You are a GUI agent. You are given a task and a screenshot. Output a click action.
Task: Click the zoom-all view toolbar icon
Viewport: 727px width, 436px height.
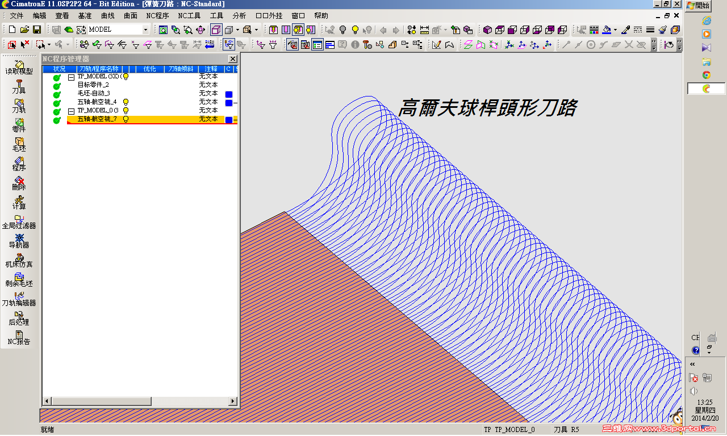point(164,30)
